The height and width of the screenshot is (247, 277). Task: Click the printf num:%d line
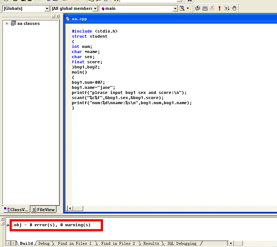(x=132, y=103)
